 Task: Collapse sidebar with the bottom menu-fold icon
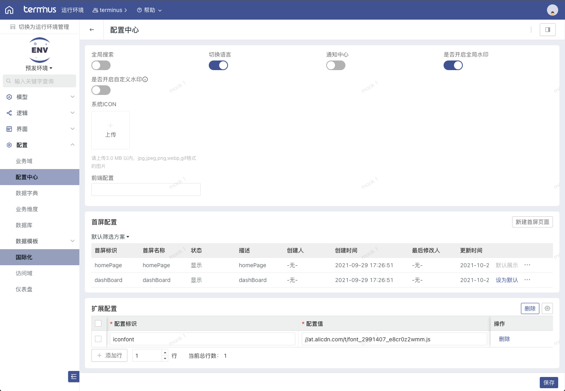pos(74,377)
